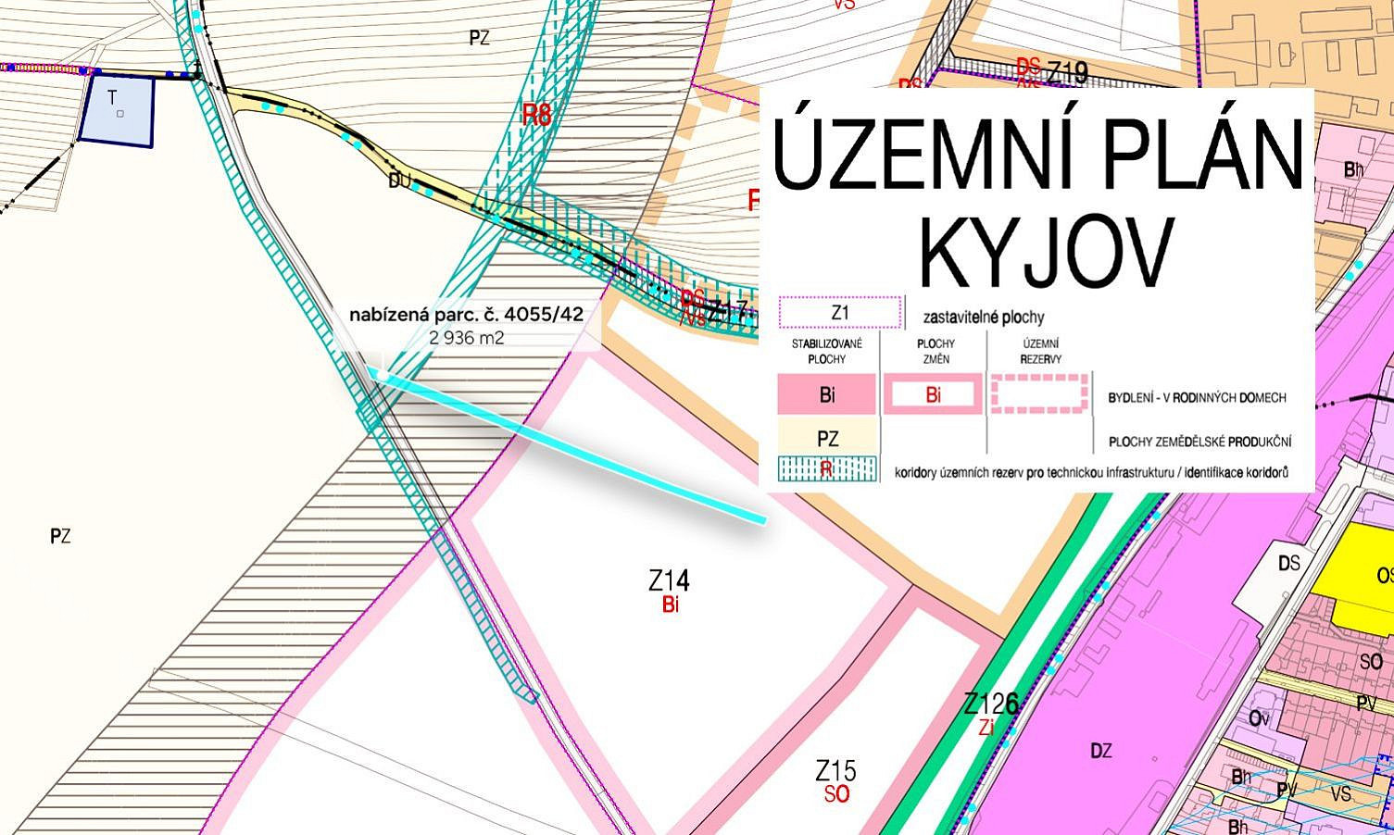Click the 'Z14' zone label
1394x835 pixels.
669,581
